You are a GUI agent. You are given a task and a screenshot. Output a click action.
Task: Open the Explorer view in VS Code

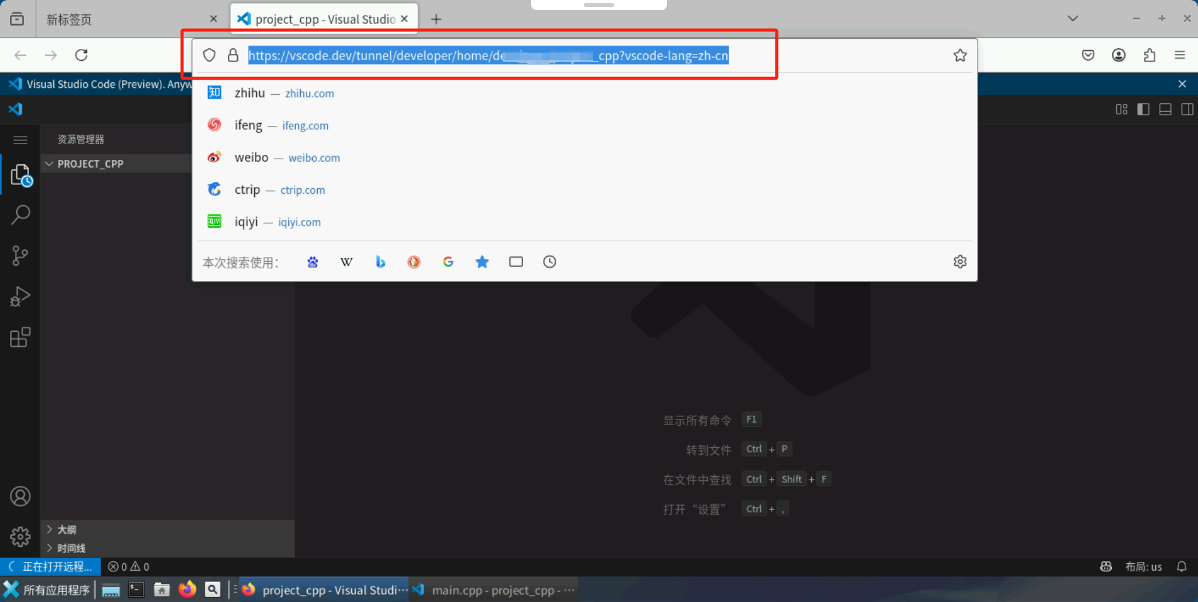tap(21, 176)
